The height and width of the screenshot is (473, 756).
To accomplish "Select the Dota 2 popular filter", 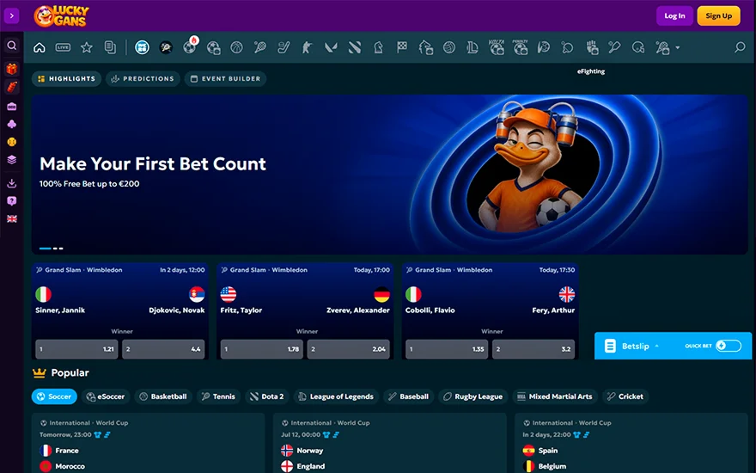I will pos(267,396).
